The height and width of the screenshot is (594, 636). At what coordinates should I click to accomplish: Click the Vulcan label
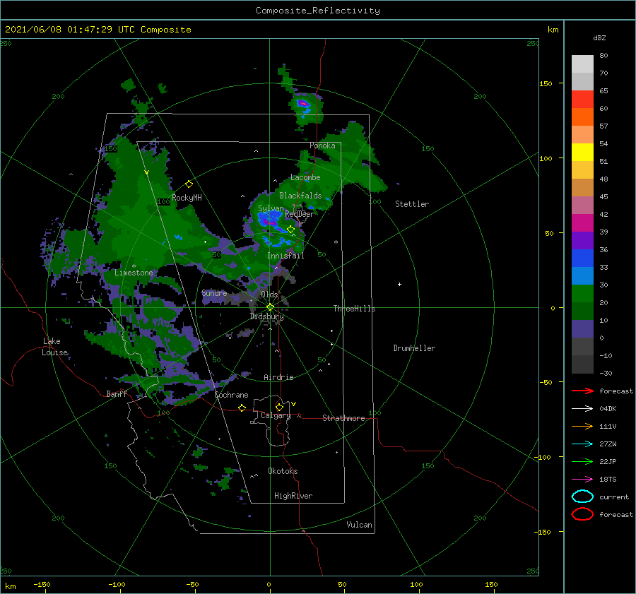tap(359, 525)
